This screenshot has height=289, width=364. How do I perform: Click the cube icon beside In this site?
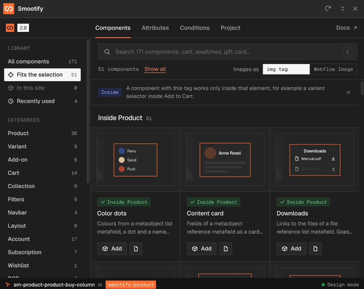click(x=11, y=88)
